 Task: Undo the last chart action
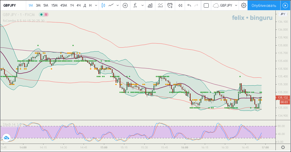(x=189, y=5)
